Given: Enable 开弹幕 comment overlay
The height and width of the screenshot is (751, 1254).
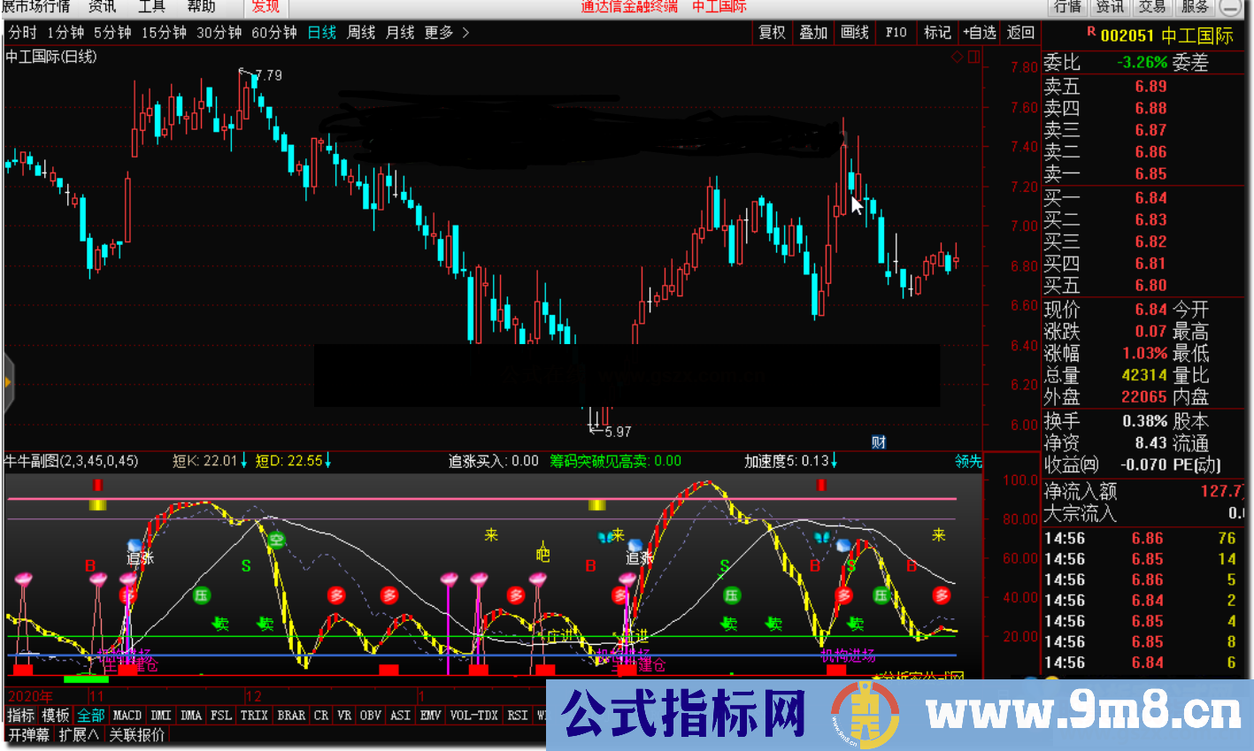Looking at the screenshot, I should click(x=30, y=734).
